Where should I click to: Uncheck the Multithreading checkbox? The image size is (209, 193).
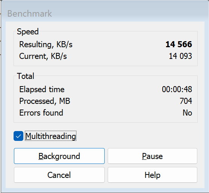[x=18, y=136]
